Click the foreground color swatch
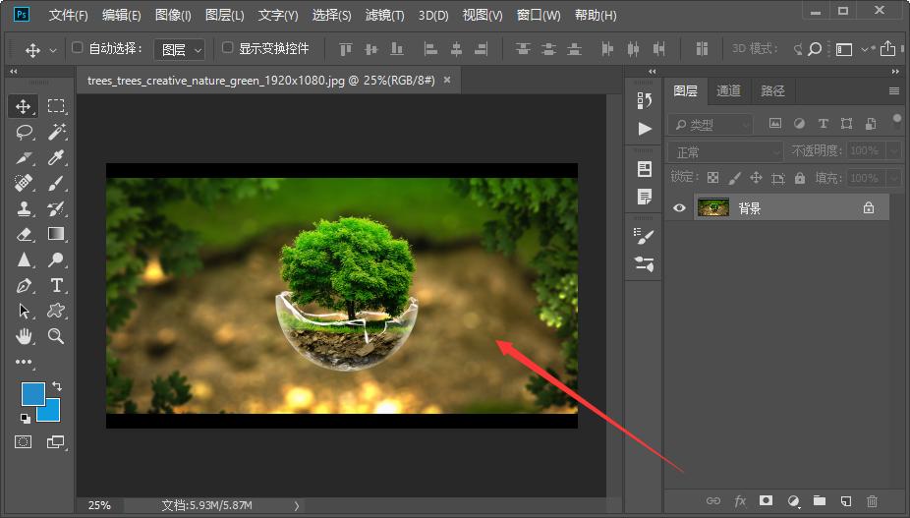Screen dimensions: 910x518 point(33,395)
